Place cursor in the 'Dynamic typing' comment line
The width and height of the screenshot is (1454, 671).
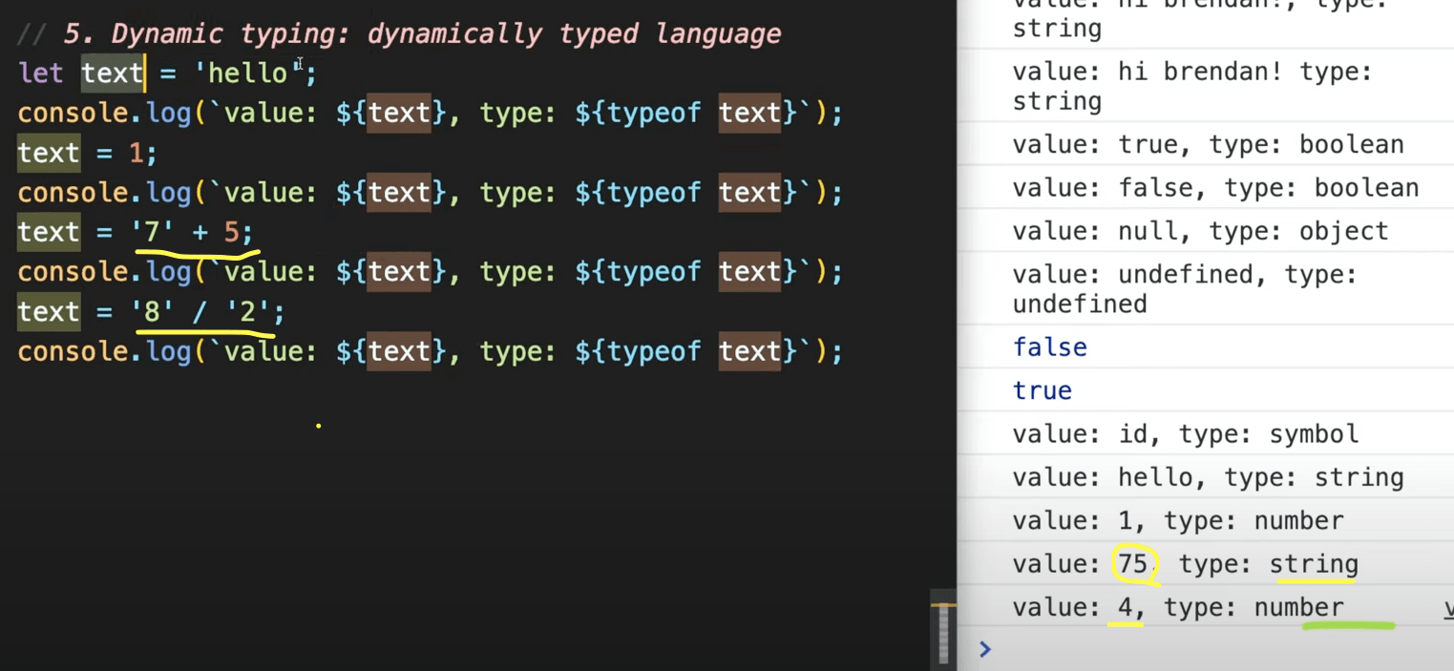pos(420,33)
